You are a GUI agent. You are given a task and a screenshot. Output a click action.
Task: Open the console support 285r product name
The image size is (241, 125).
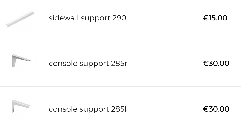(88, 64)
